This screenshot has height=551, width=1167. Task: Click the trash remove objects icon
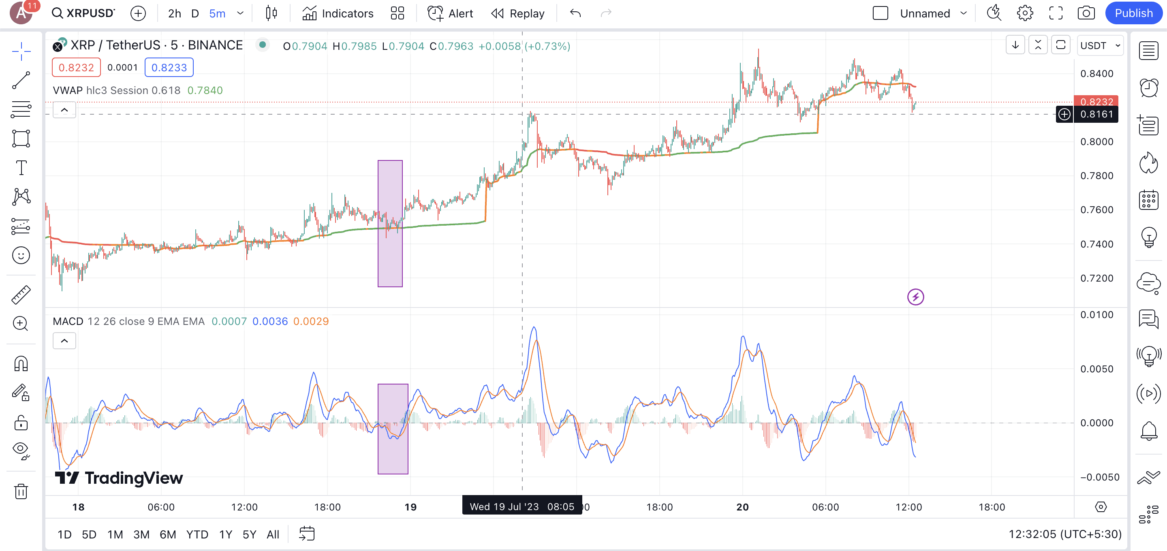(x=21, y=491)
